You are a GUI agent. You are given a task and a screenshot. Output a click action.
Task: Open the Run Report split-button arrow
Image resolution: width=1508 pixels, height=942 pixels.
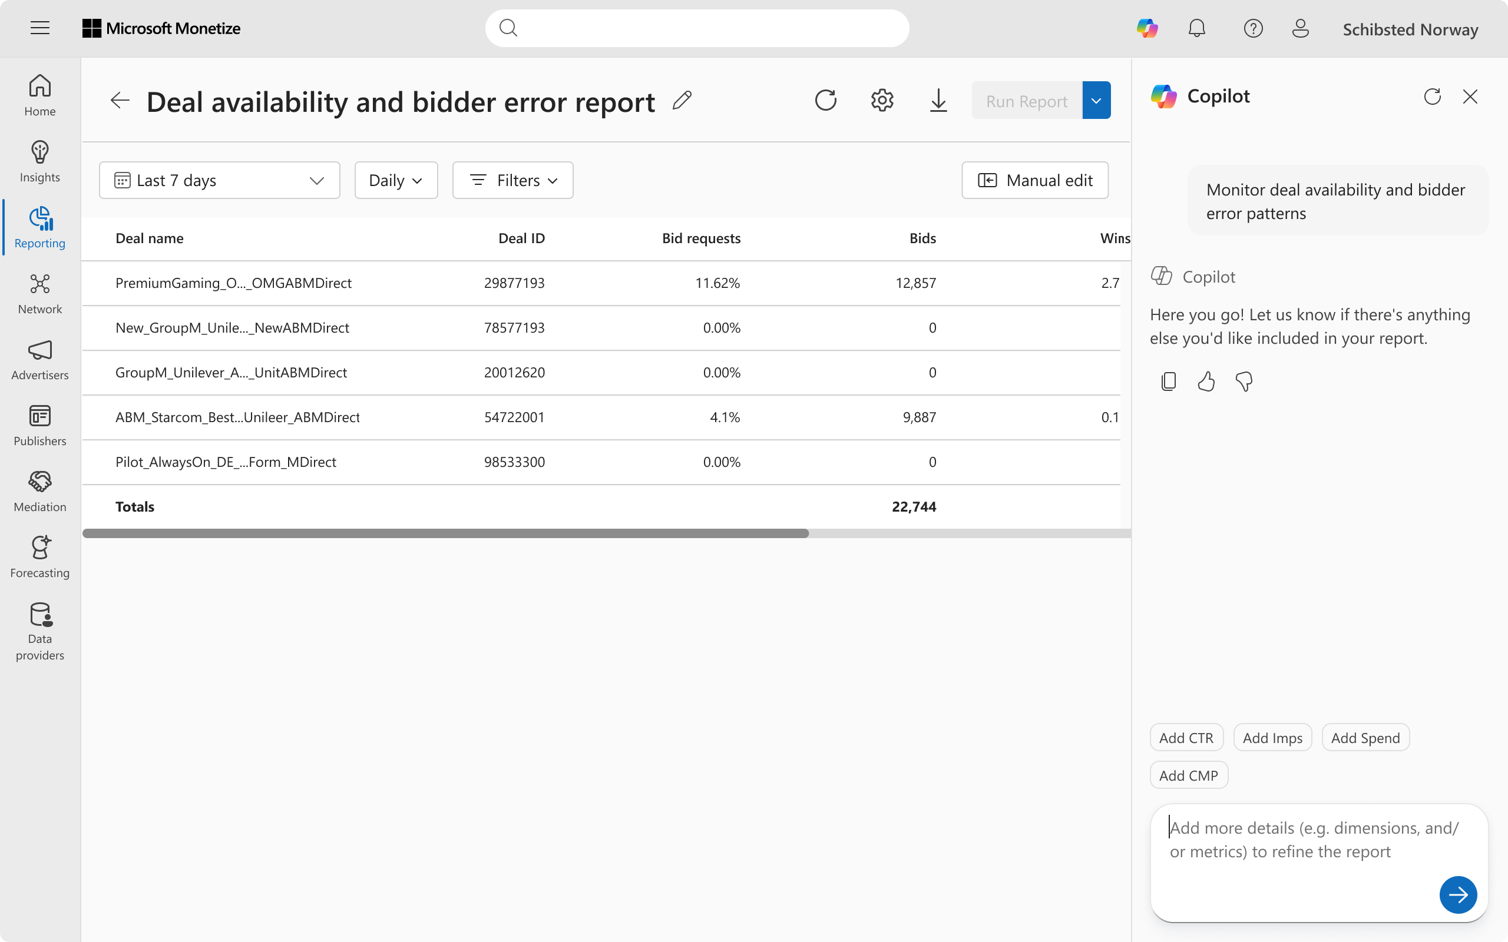1096,100
